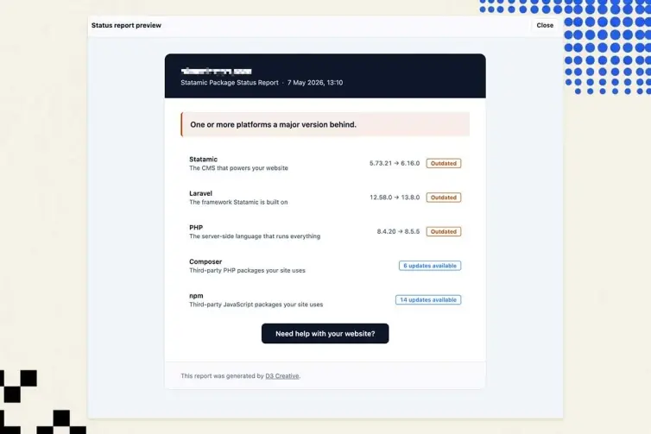This screenshot has width=651, height=434.
Task: Select the 'Laravel' package name
Action: tap(200, 193)
